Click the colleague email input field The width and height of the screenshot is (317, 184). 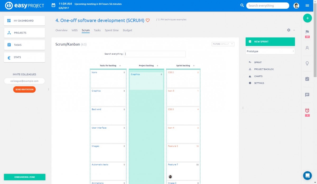(x=24, y=81)
